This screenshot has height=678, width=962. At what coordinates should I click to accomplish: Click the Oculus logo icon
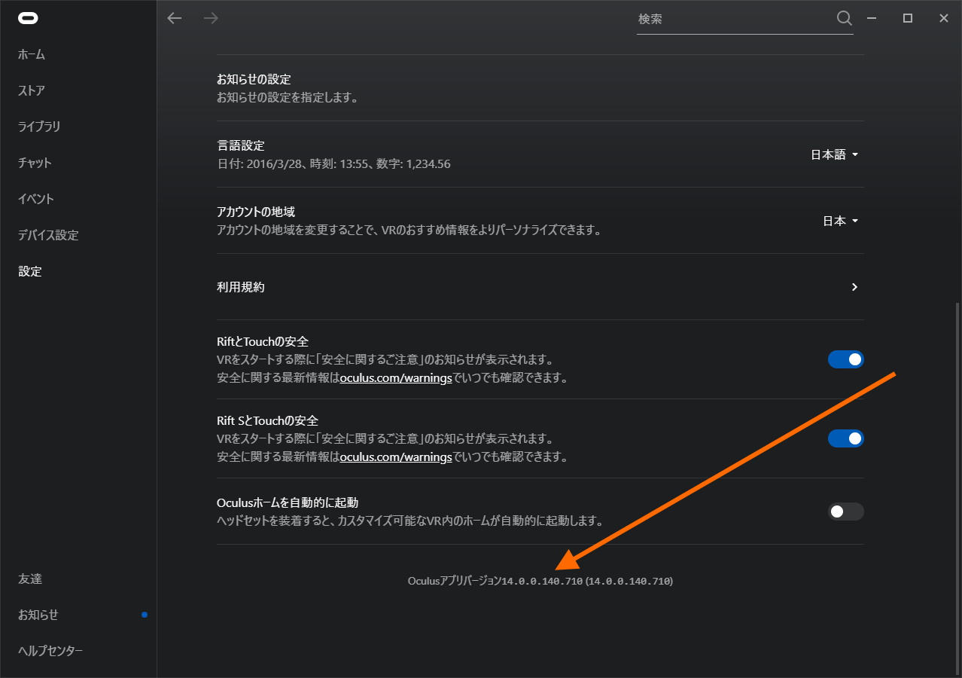[28, 17]
